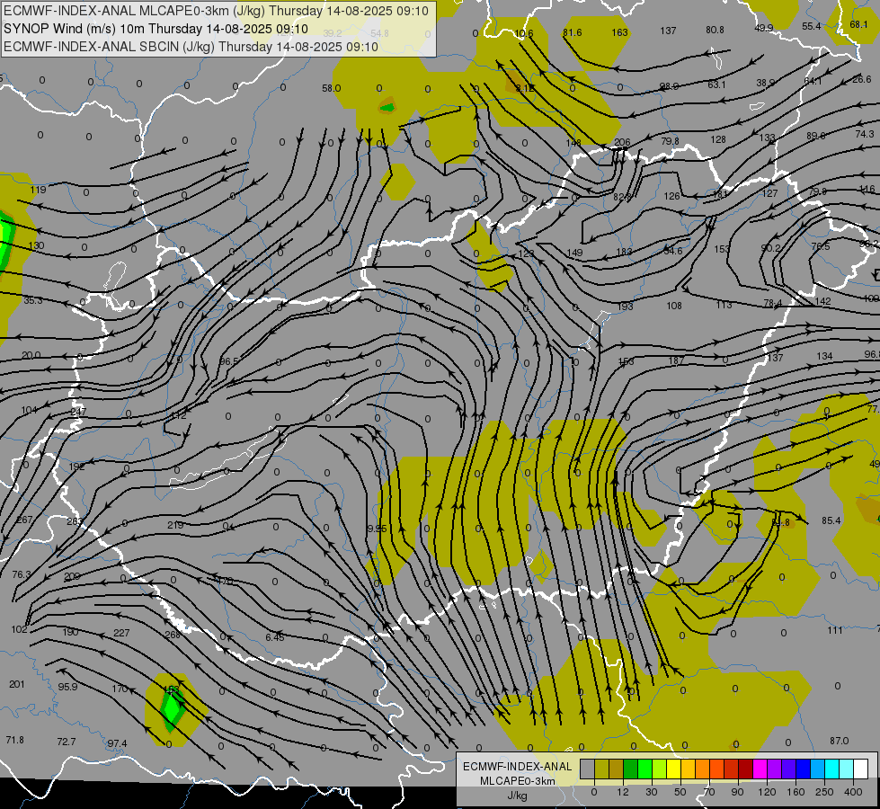Click the gray swatch in the MLCAPE legend
The height and width of the screenshot is (809, 880).
click(587, 769)
